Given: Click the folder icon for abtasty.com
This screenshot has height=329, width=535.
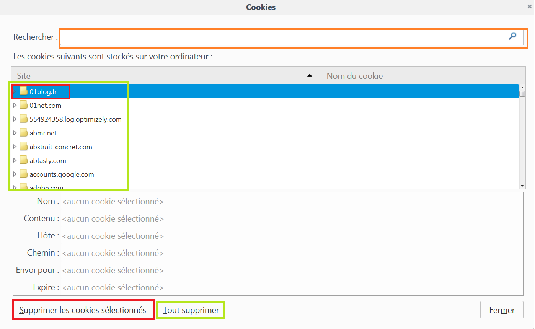Looking at the screenshot, I should click(24, 160).
